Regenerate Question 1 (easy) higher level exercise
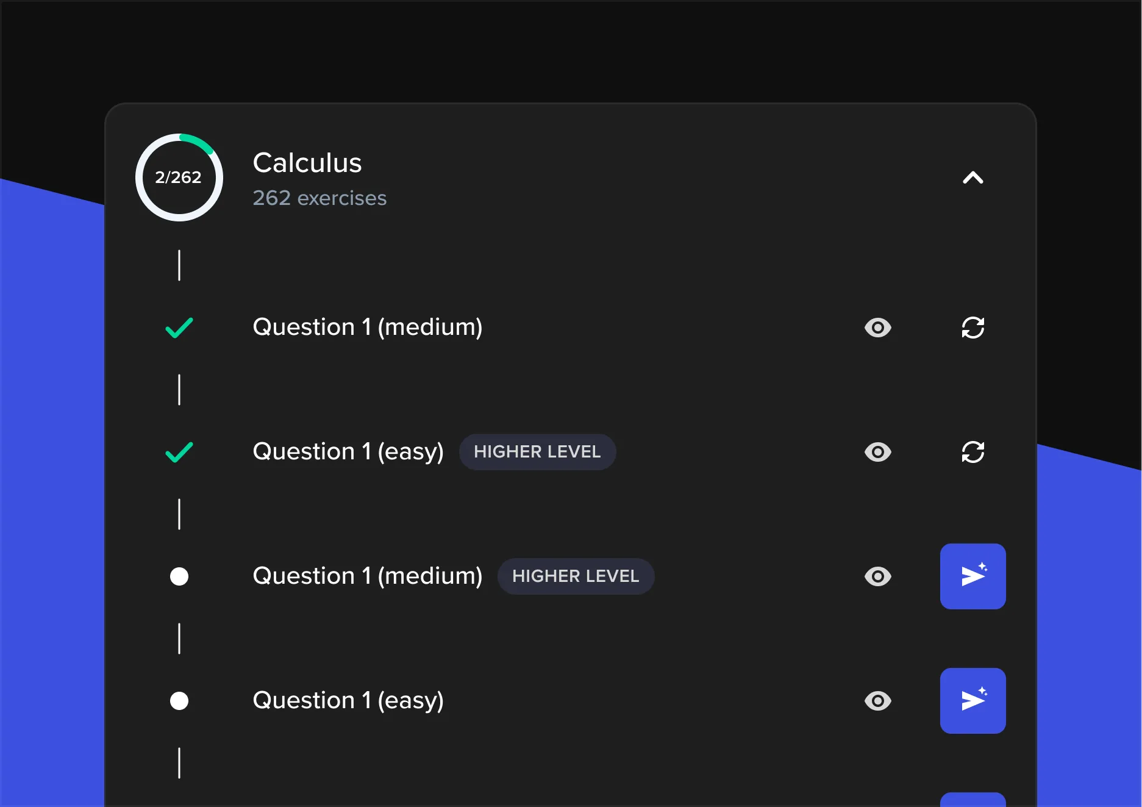 coord(972,452)
